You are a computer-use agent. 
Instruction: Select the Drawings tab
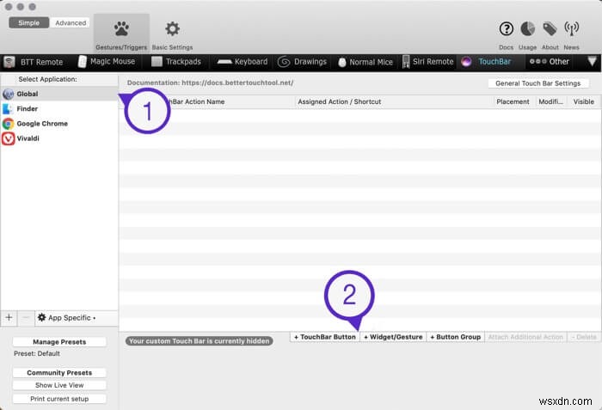302,61
